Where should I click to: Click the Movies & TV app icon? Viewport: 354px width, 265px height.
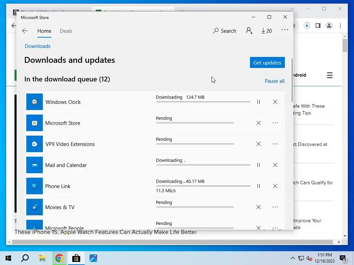(x=35, y=207)
